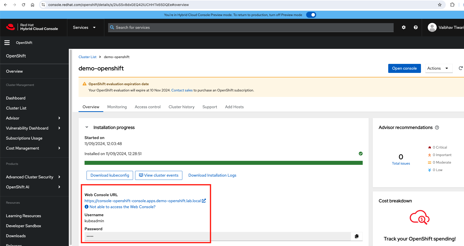Refresh cluster details with circular arrow icon
The image size is (464, 246).
click(461, 68)
